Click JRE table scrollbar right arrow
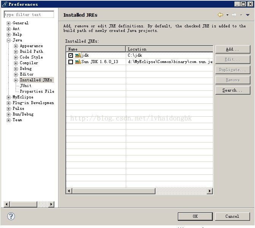Screen dimensions: 255x228 [x=210, y=191]
